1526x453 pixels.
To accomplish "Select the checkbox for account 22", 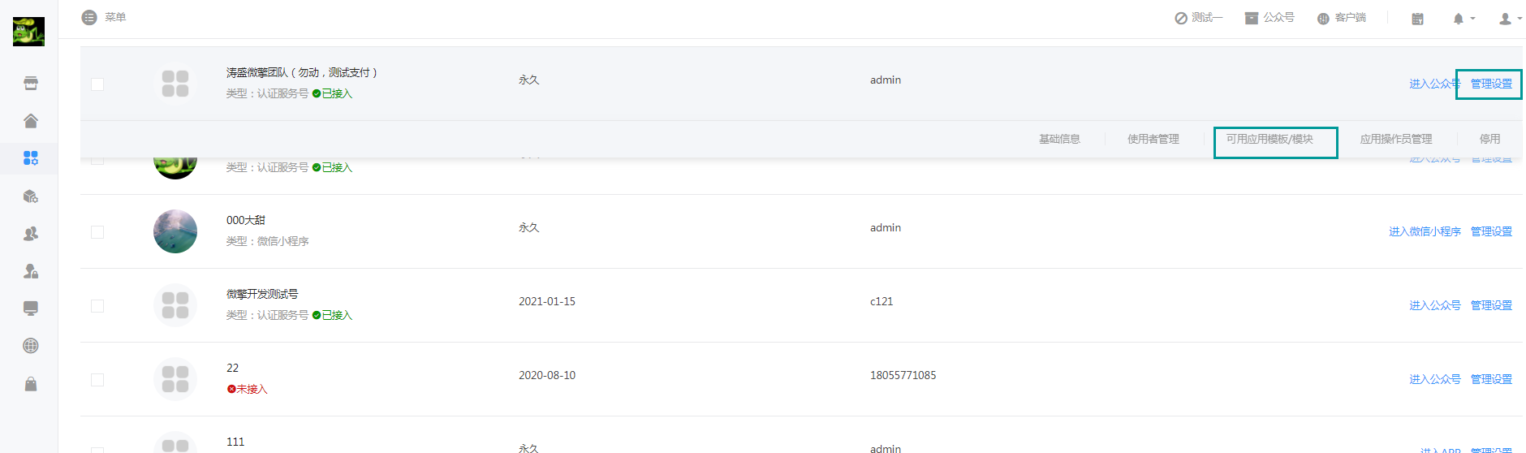I will 97,380.
